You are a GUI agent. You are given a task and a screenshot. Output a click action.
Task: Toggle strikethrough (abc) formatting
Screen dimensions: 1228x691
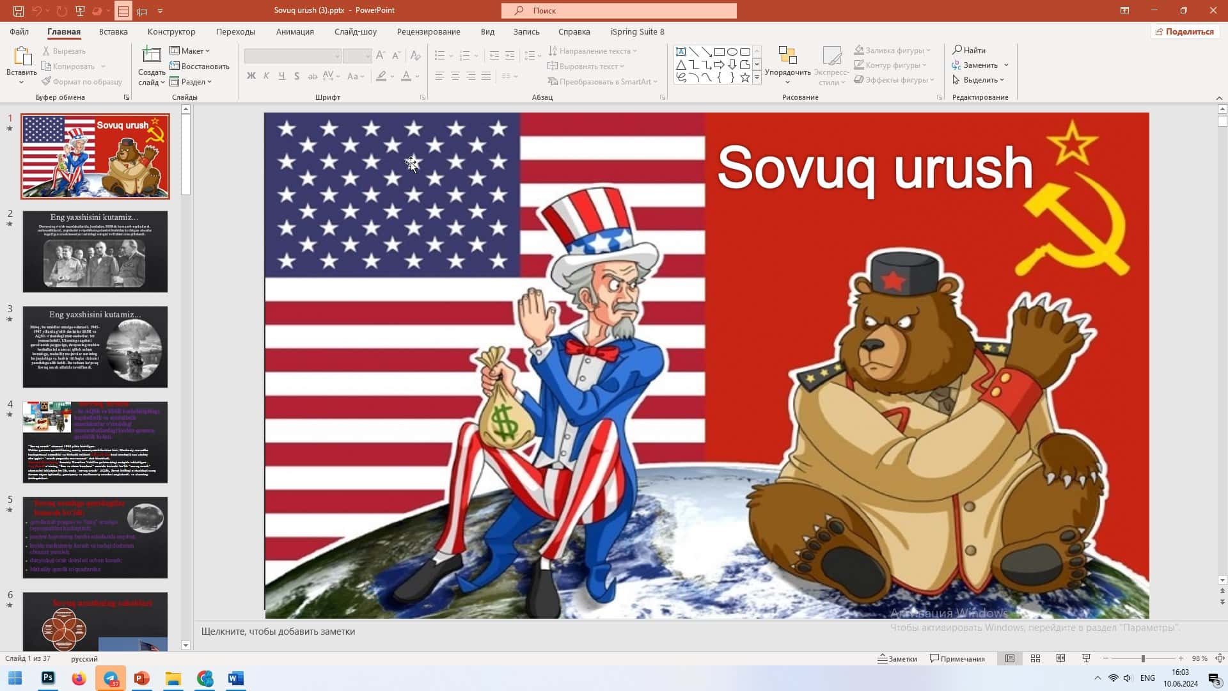pos(312,76)
